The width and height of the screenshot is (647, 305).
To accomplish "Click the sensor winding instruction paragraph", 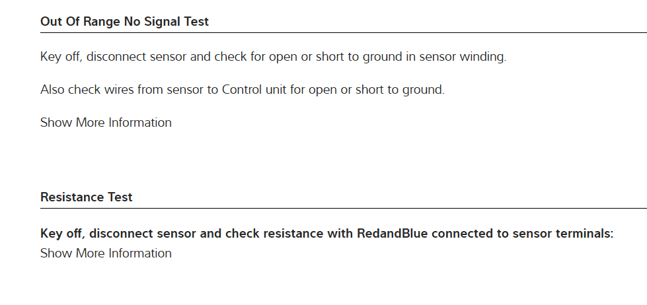I will (273, 57).
